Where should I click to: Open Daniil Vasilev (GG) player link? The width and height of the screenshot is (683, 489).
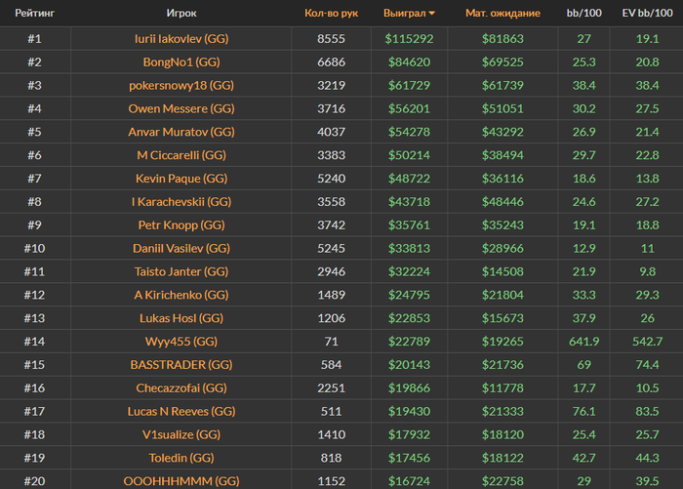181,249
